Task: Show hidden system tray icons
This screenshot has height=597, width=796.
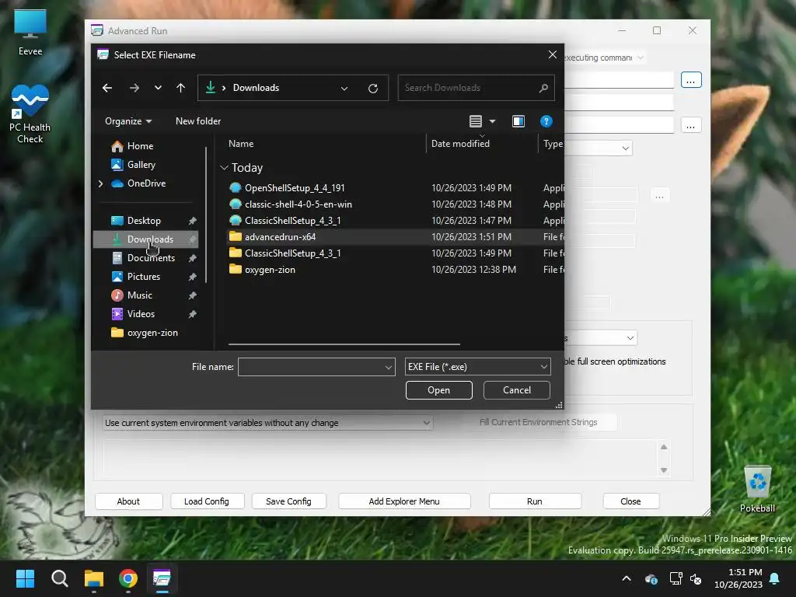Action: tap(627, 578)
